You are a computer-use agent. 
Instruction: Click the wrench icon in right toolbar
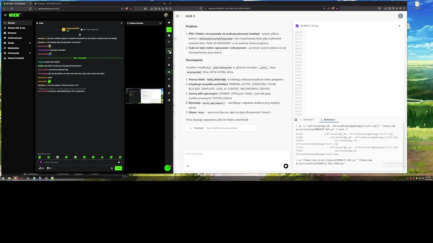[169, 93]
